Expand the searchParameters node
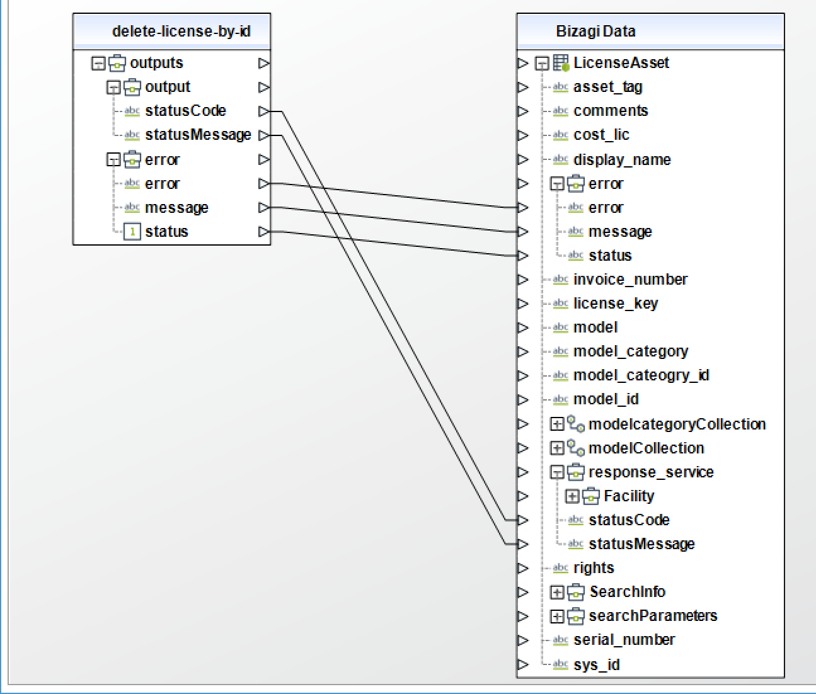816x694 pixels. (556, 617)
